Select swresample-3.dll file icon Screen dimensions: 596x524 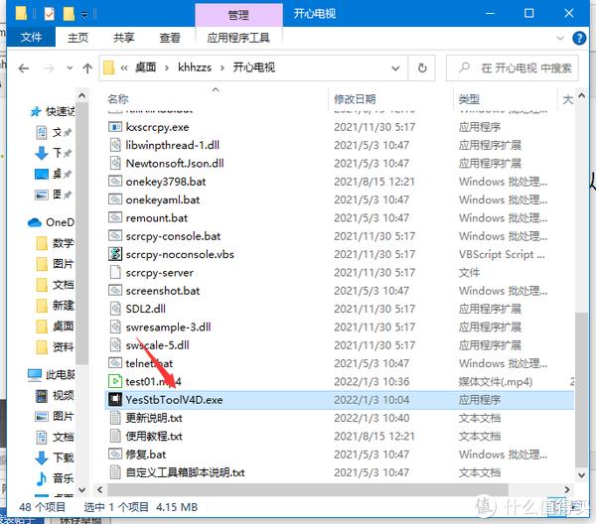click(115, 327)
